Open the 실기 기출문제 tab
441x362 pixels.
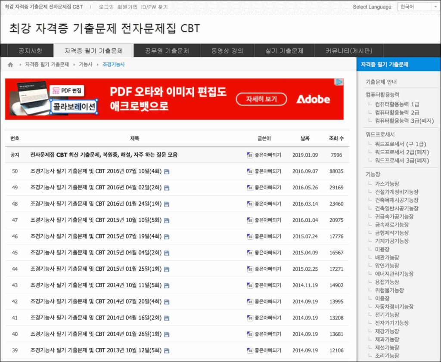pyautogui.click(x=284, y=51)
